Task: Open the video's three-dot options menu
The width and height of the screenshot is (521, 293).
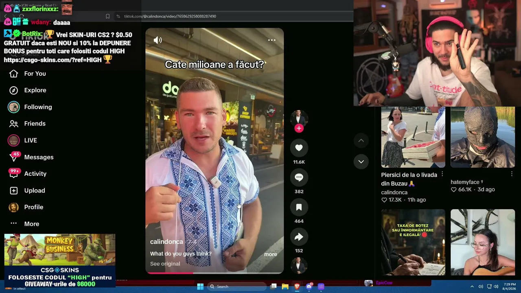Action: pos(271,40)
